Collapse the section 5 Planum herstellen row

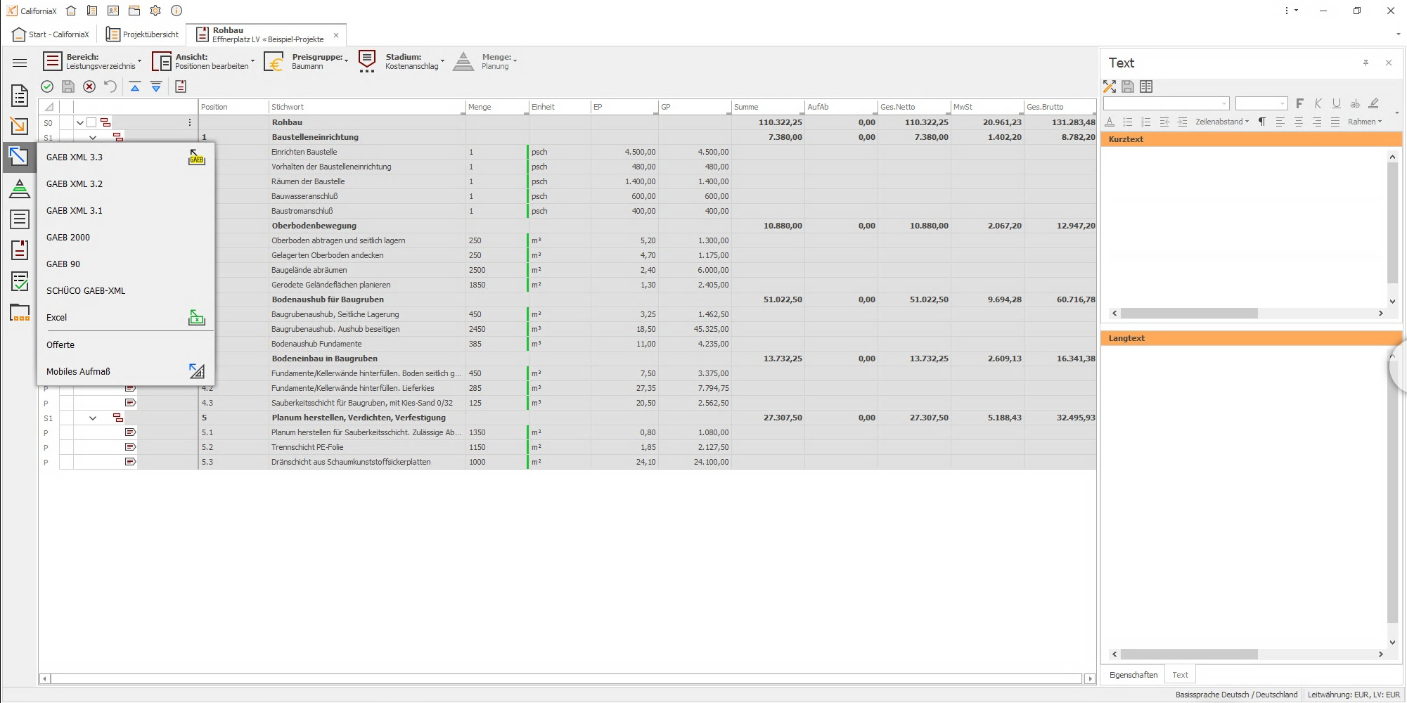(x=93, y=418)
